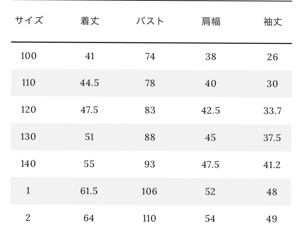Image resolution: width=298 pixels, height=248 pixels.
Task: Select size 100 row label
Action: coord(28,56)
